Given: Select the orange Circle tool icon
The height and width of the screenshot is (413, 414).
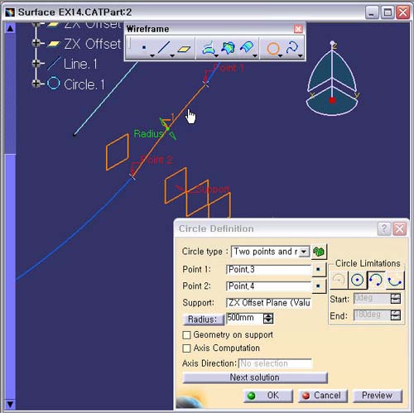Looking at the screenshot, I should [x=273, y=49].
